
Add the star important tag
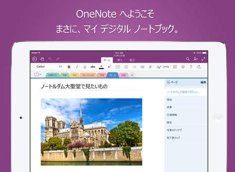(x=183, y=67)
